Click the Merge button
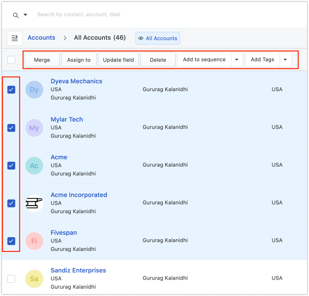The image size is (309, 296). tap(42, 60)
